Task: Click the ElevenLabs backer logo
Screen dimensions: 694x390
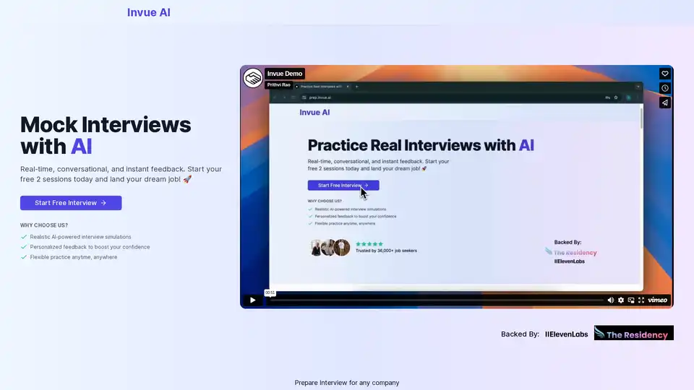Action: (566, 334)
